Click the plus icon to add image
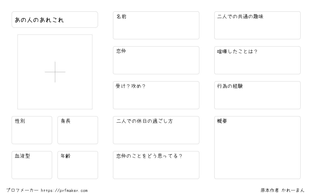311x194 pixels. point(55,72)
